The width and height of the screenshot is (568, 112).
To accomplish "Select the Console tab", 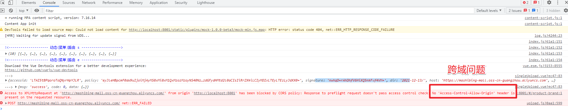I will click(49, 3).
